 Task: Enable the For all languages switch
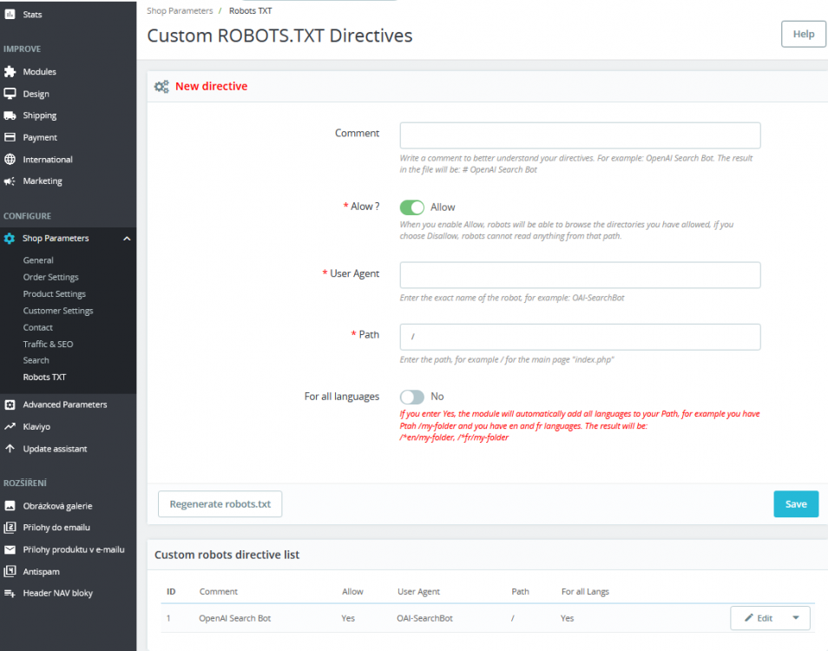[x=412, y=397]
